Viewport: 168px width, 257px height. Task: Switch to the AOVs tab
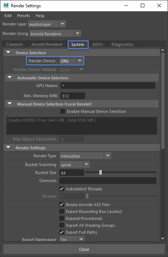(98, 44)
